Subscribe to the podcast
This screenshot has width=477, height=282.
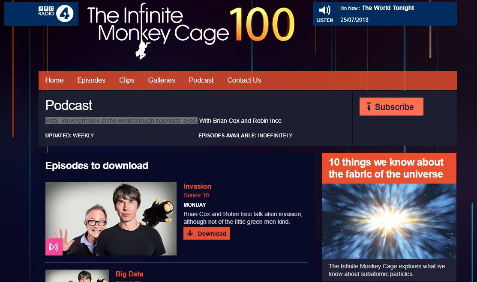tap(391, 107)
